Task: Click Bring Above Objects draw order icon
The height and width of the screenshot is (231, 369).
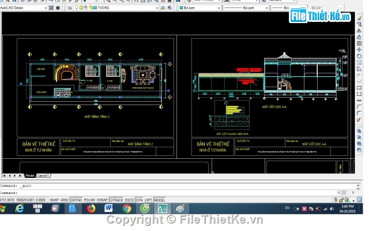Action: (359, 144)
